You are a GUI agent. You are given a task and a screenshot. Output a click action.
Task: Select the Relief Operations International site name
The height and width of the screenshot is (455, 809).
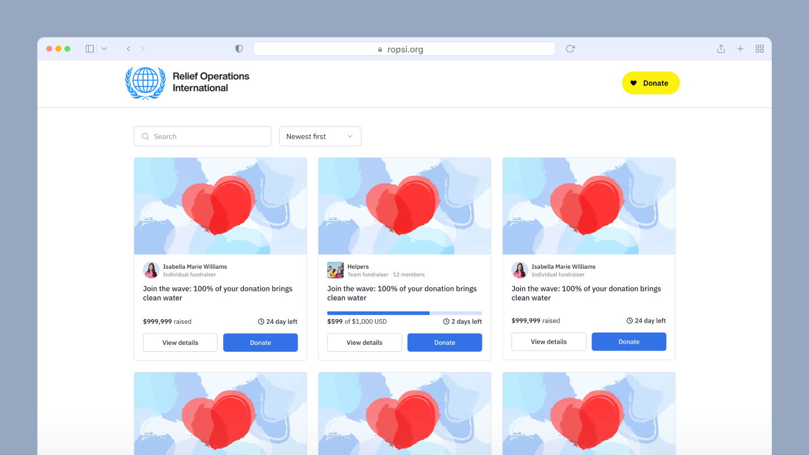[x=211, y=82]
